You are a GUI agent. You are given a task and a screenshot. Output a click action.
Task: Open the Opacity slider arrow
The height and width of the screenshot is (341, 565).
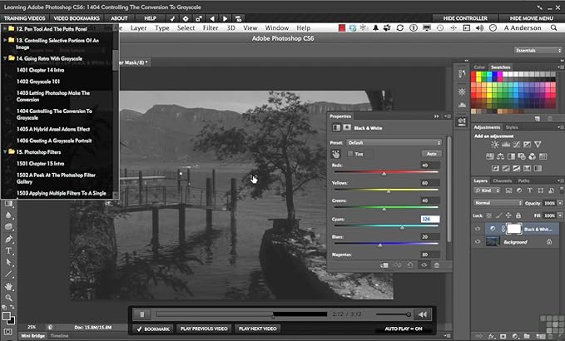point(560,203)
